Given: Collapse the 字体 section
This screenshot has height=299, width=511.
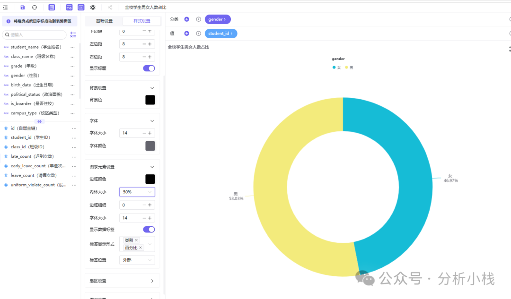Looking at the screenshot, I should pyautogui.click(x=152, y=121).
